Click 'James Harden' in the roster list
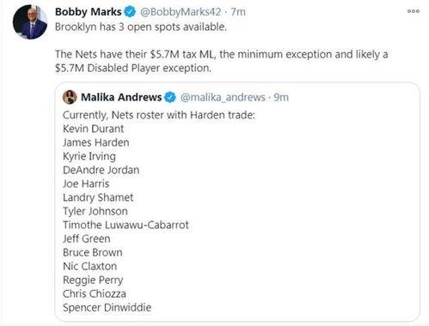This screenshot has width=429, height=326. (96, 142)
